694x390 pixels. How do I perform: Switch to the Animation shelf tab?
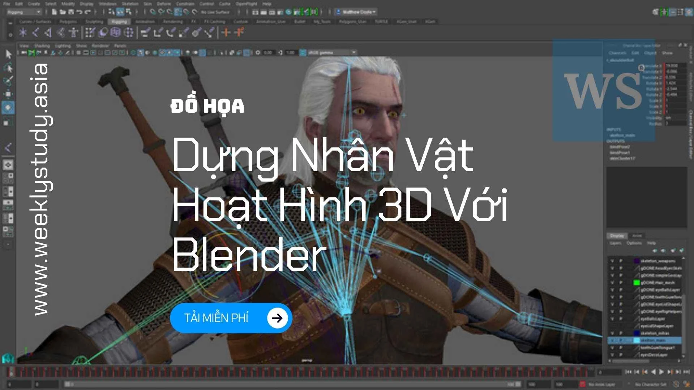click(x=145, y=22)
